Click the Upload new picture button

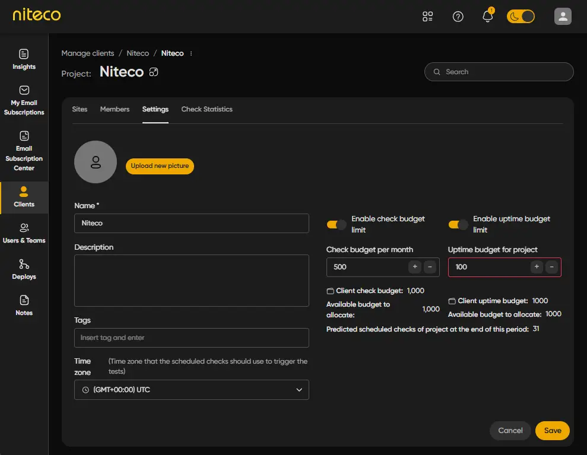tap(160, 166)
